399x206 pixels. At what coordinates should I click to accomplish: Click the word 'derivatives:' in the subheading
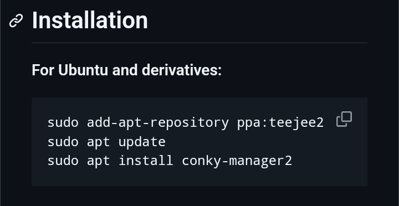(182, 70)
